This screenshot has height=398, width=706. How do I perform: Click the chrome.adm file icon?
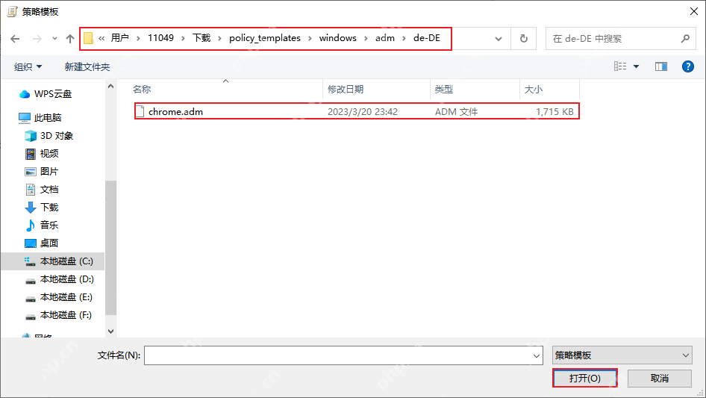pyautogui.click(x=140, y=111)
